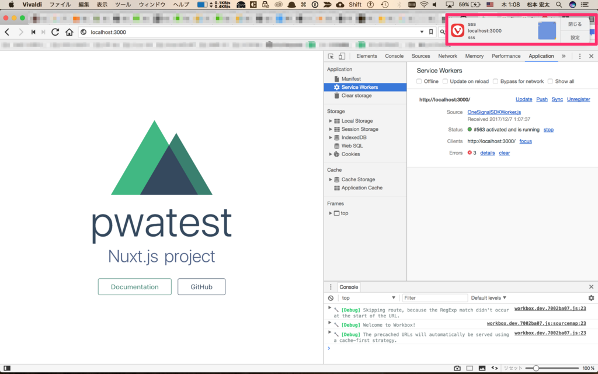Open the DevTools three-dot customize menu

tap(580, 56)
